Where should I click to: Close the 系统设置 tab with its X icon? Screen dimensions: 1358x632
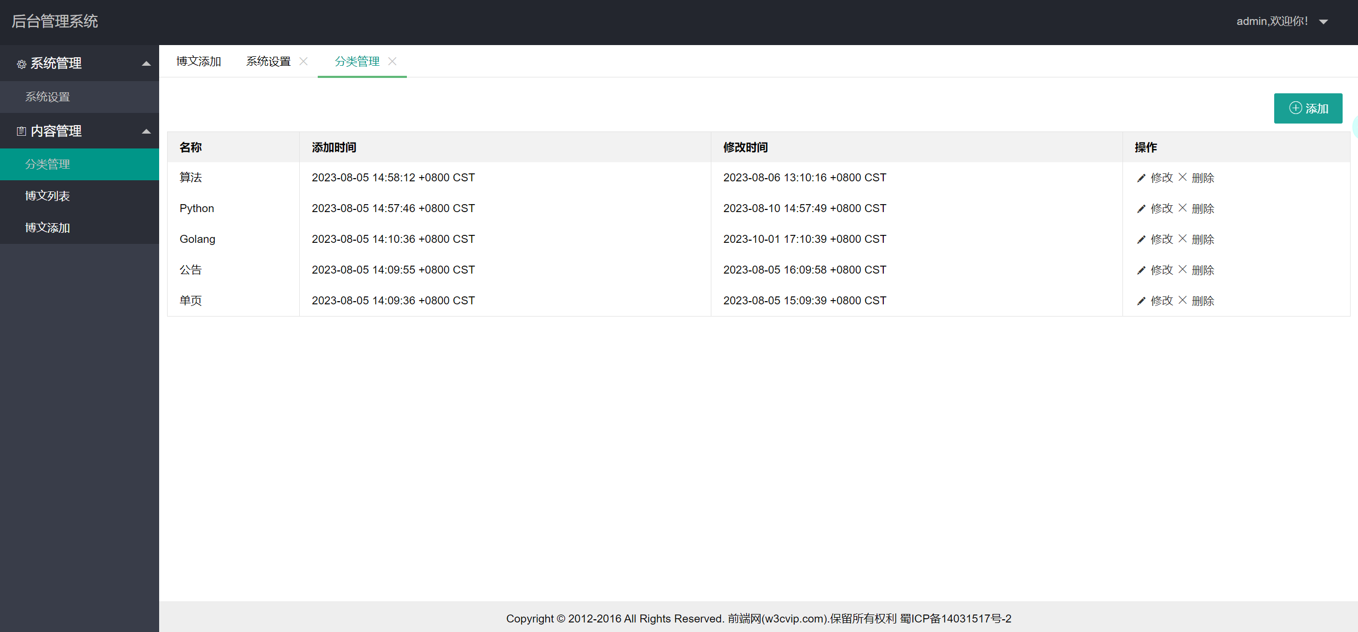pos(303,61)
